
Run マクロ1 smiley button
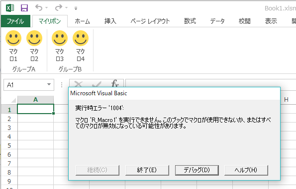click(x=13, y=46)
